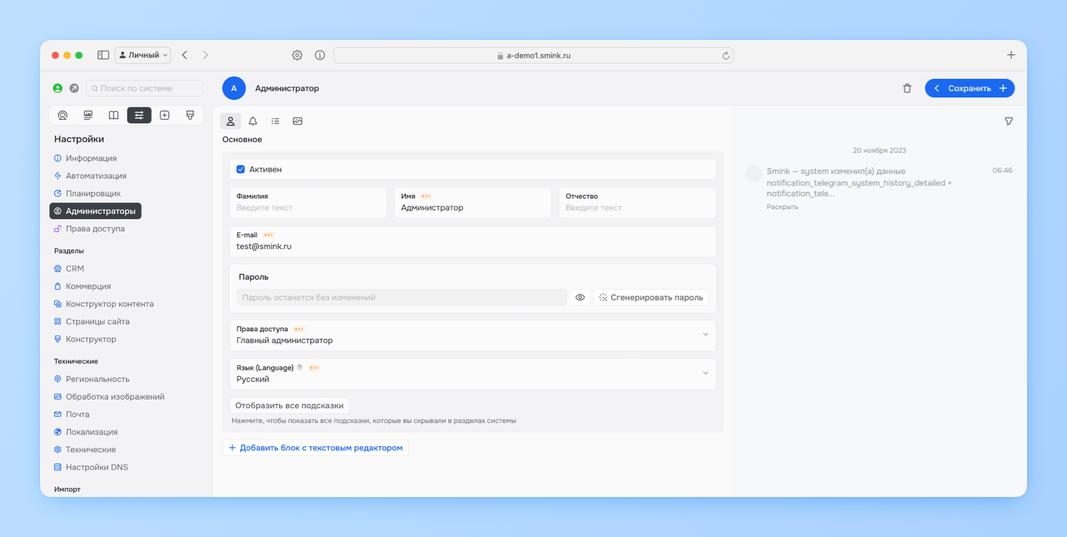Image resolution: width=1067 pixels, height=537 pixels.
Task: Reload the page with refresh icon
Action: point(726,55)
